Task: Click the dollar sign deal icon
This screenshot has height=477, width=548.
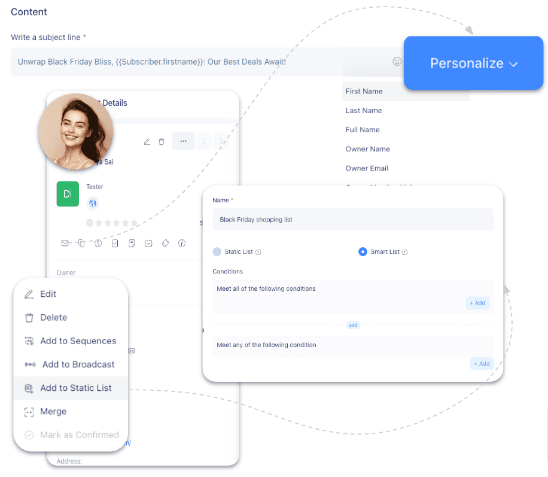Action: 98,243
